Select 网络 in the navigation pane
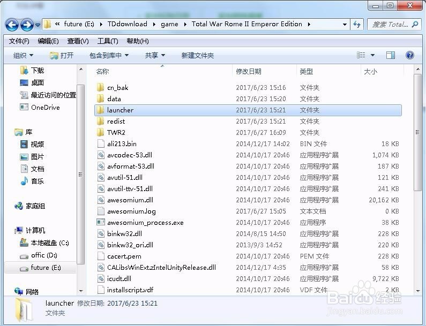Viewport: 426px width, 326px height. point(27,292)
